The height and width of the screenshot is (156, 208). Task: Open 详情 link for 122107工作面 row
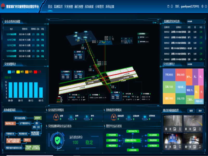pyautogui.click(x=42, y=40)
